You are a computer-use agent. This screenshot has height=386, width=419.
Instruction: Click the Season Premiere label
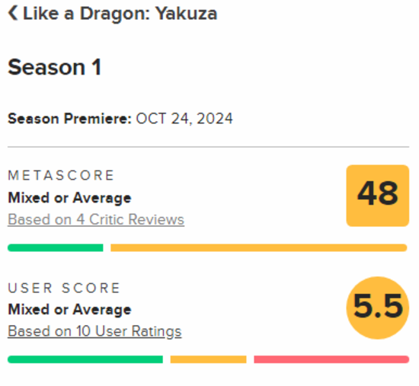69,119
